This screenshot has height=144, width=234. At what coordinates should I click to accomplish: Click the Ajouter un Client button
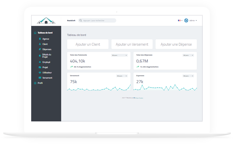coord(88,44)
